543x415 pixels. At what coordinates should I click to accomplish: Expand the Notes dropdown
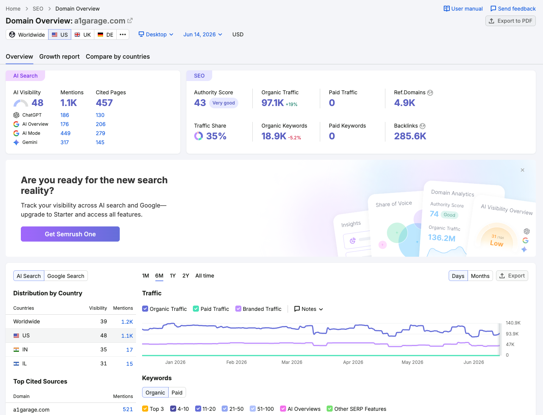(309, 309)
